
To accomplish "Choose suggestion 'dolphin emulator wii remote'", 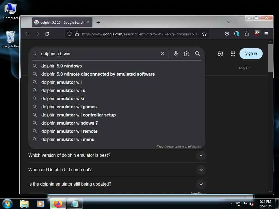I will click(x=117, y=131).
